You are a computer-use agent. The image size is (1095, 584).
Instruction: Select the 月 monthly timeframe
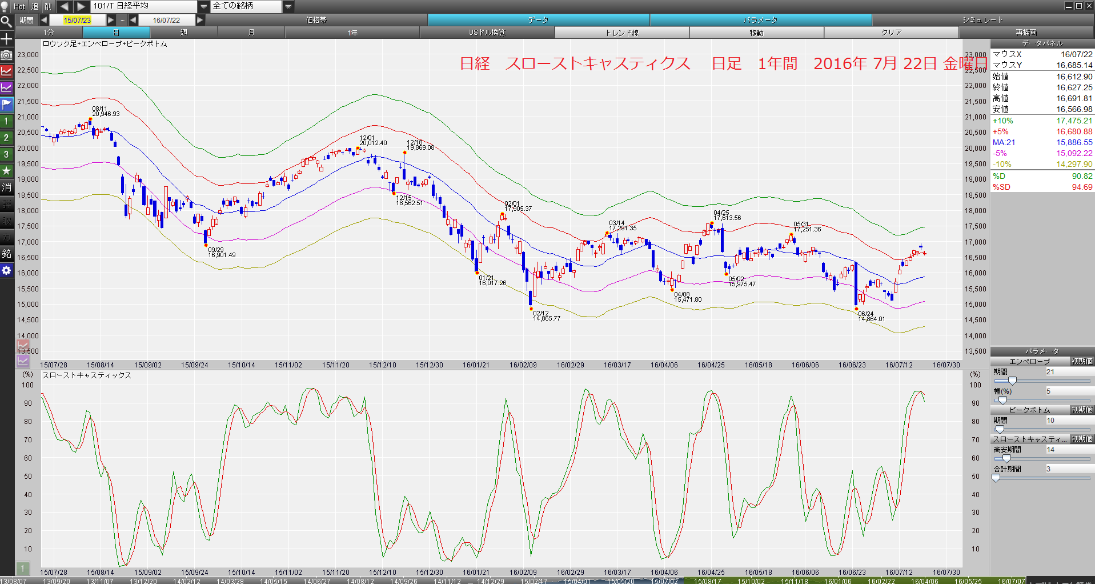pyautogui.click(x=251, y=33)
